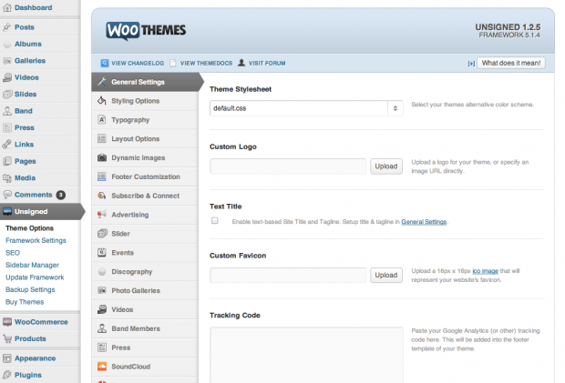Follow the ico image hyperlink
The image size is (565, 383).
[485, 271]
